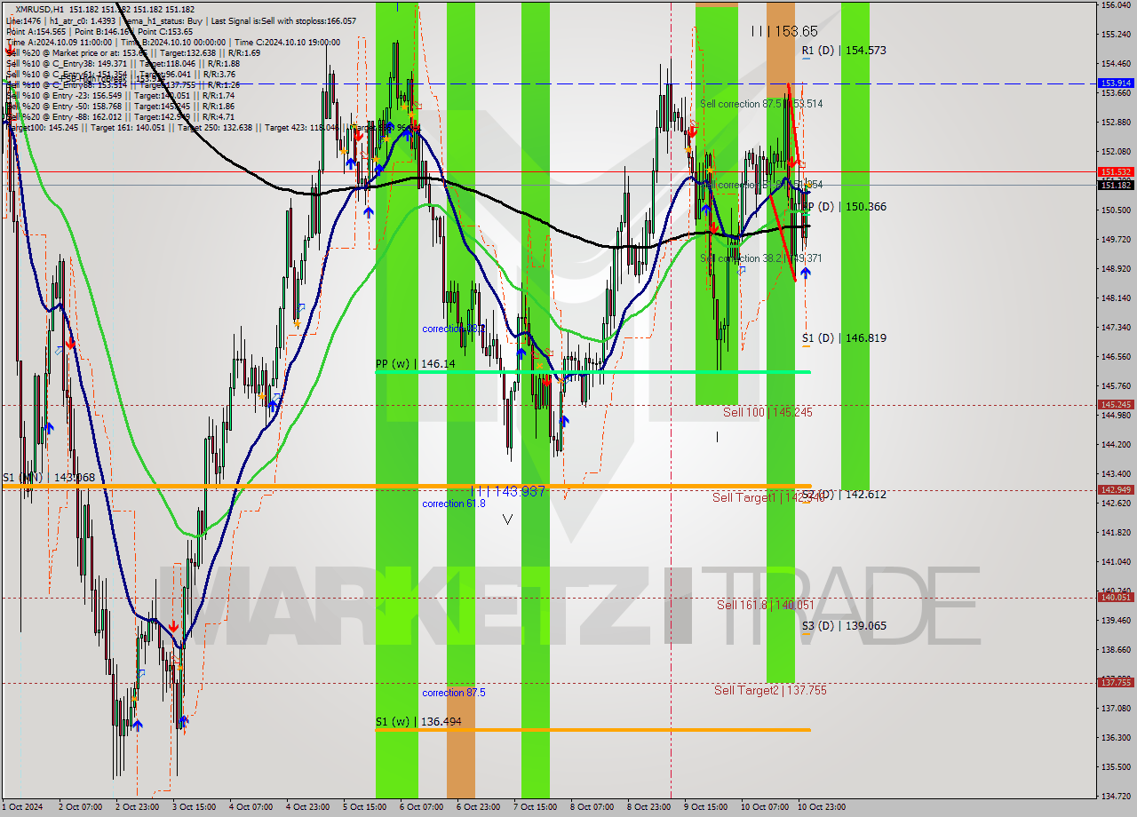Select the 147.340 price scale value
The image size is (1137, 817).
tap(1116, 327)
